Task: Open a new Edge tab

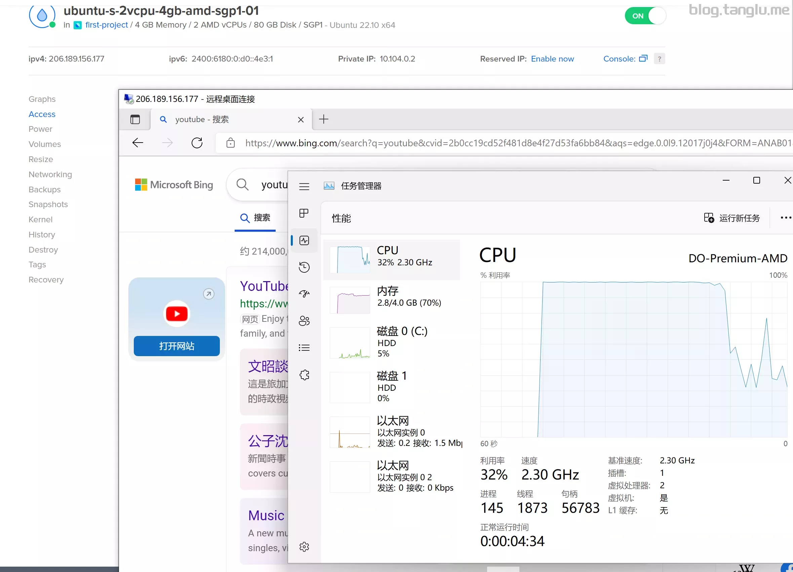Action: (x=323, y=119)
